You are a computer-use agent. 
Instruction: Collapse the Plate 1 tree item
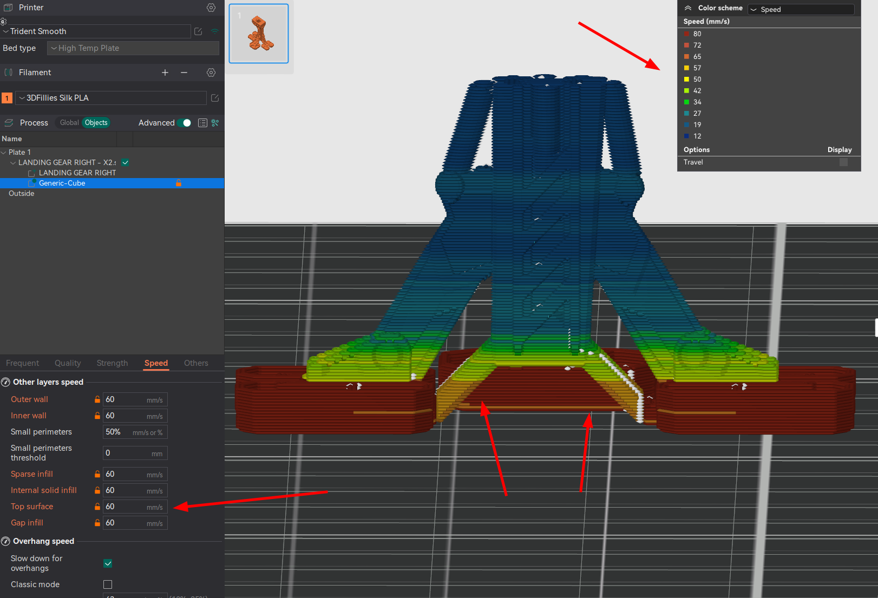(x=4, y=152)
